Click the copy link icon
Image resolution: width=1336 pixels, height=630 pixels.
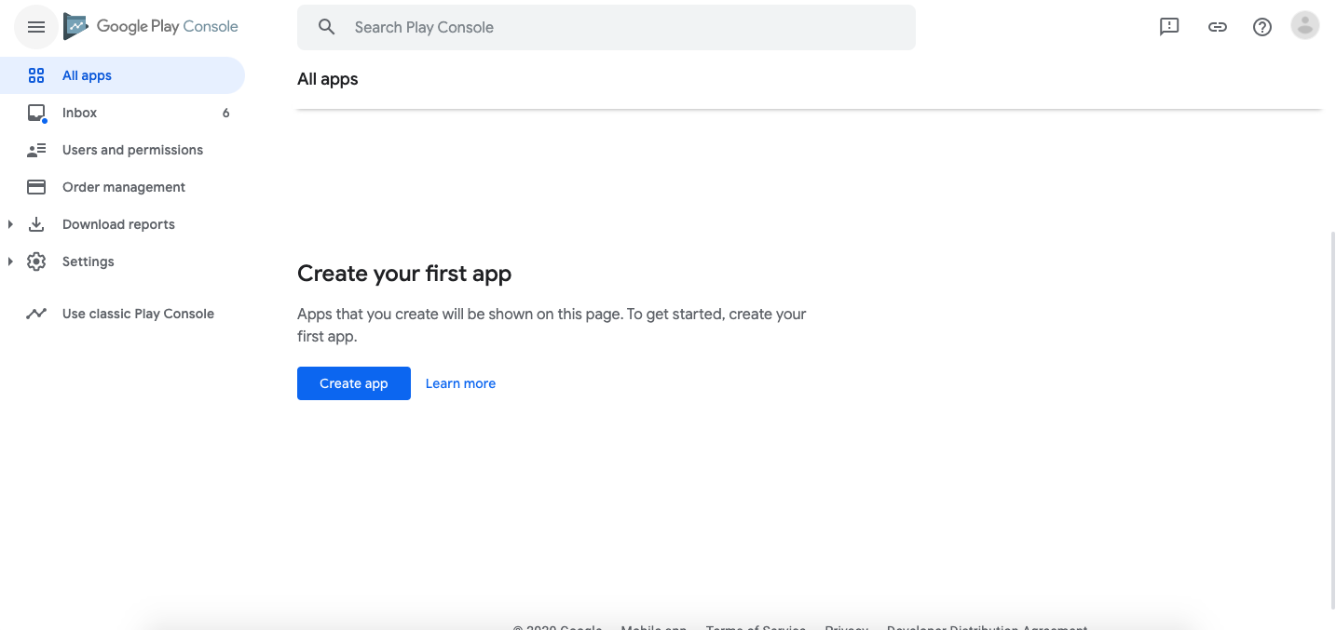tap(1217, 27)
